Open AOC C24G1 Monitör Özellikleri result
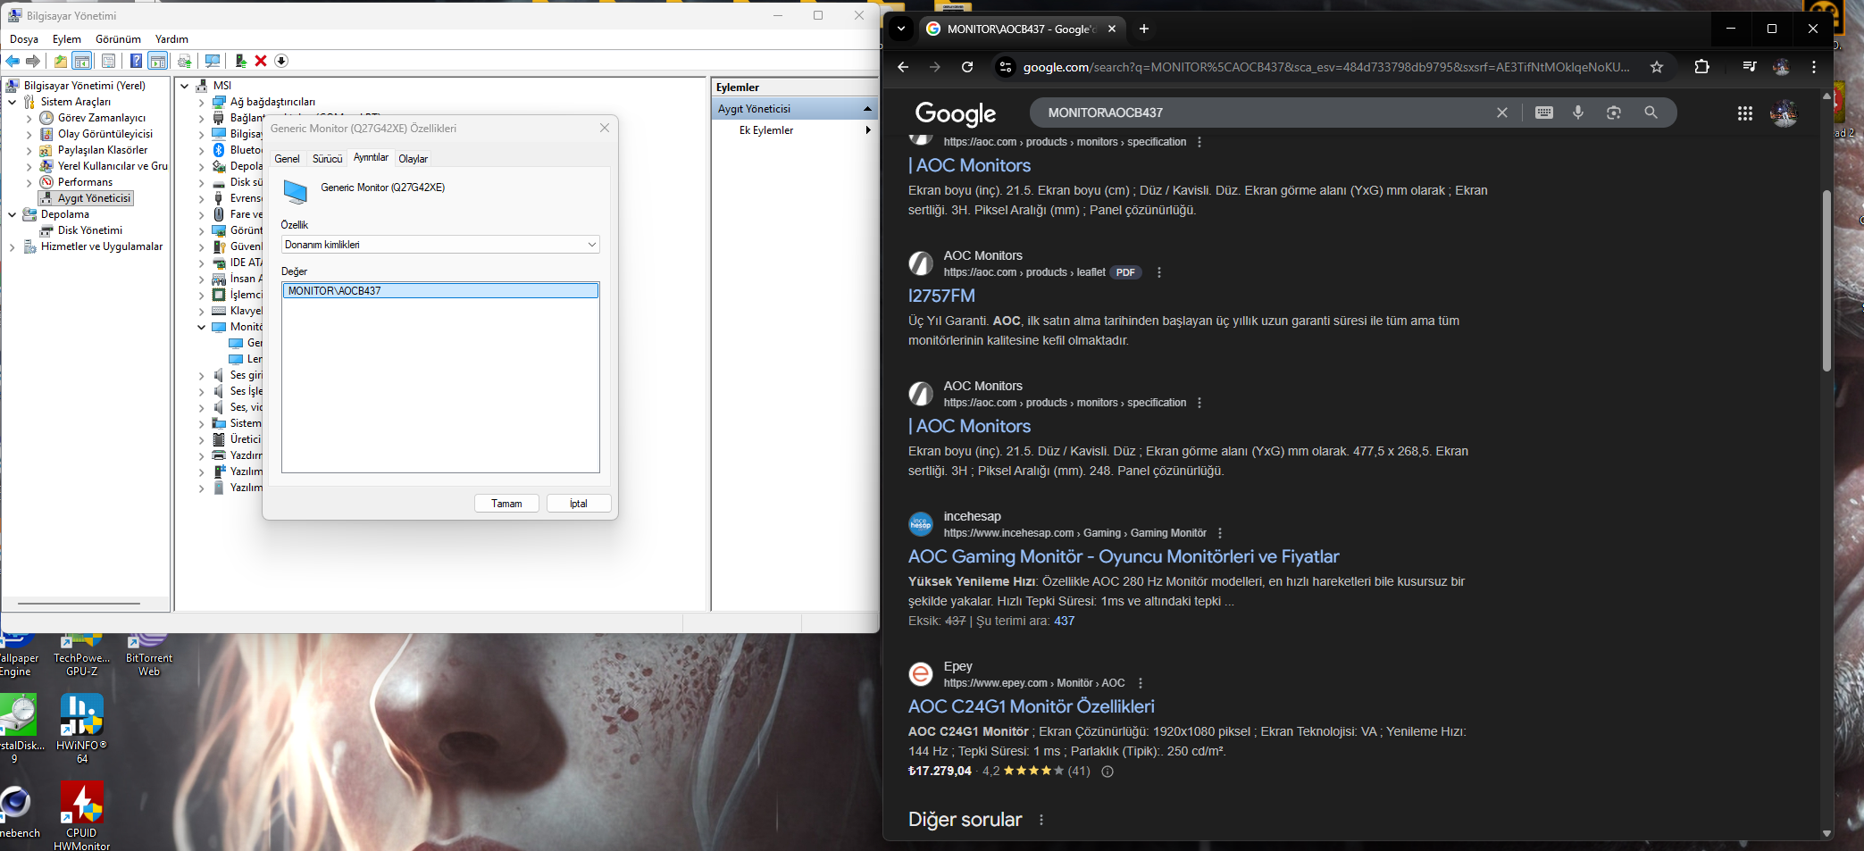 point(1032,706)
